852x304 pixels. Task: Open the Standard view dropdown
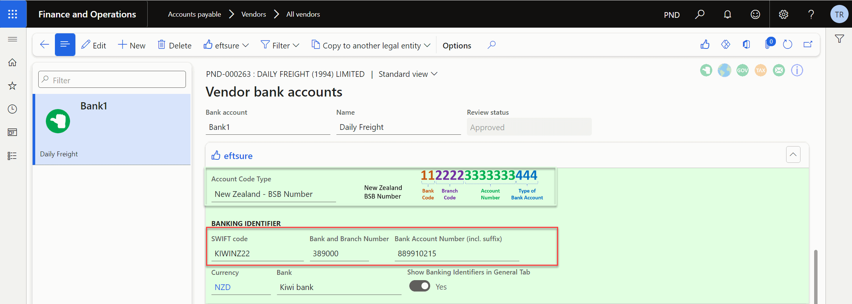click(x=408, y=74)
